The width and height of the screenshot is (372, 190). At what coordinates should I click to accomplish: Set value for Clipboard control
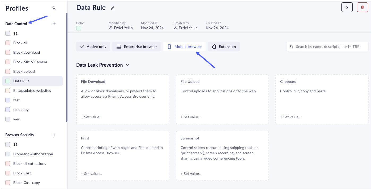point(290,117)
